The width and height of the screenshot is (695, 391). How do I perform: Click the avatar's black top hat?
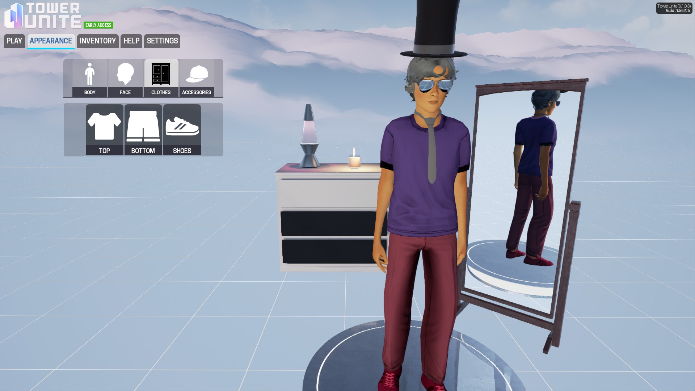click(x=434, y=29)
